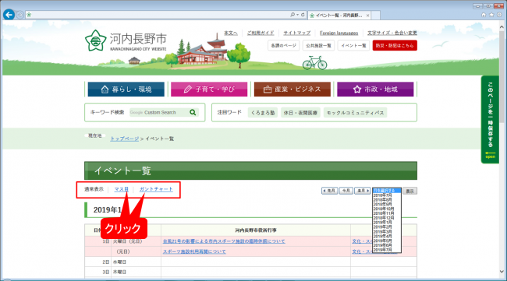
Task: Click the page scrollbar down arrow
Action: 502,272
